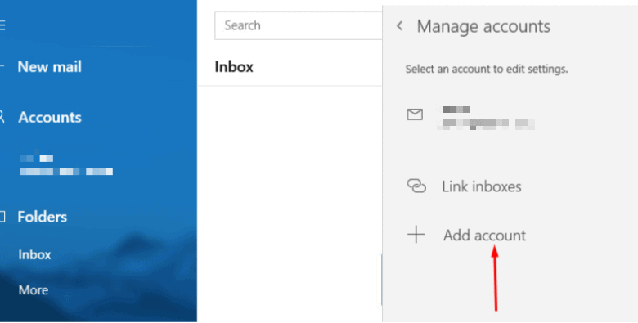Click the Inbox heading above the message list
Viewport: 638px width, 323px height.
234,67
